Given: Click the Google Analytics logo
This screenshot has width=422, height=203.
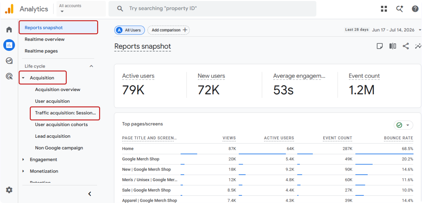Looking at the screenshot, I should point(9,9).
